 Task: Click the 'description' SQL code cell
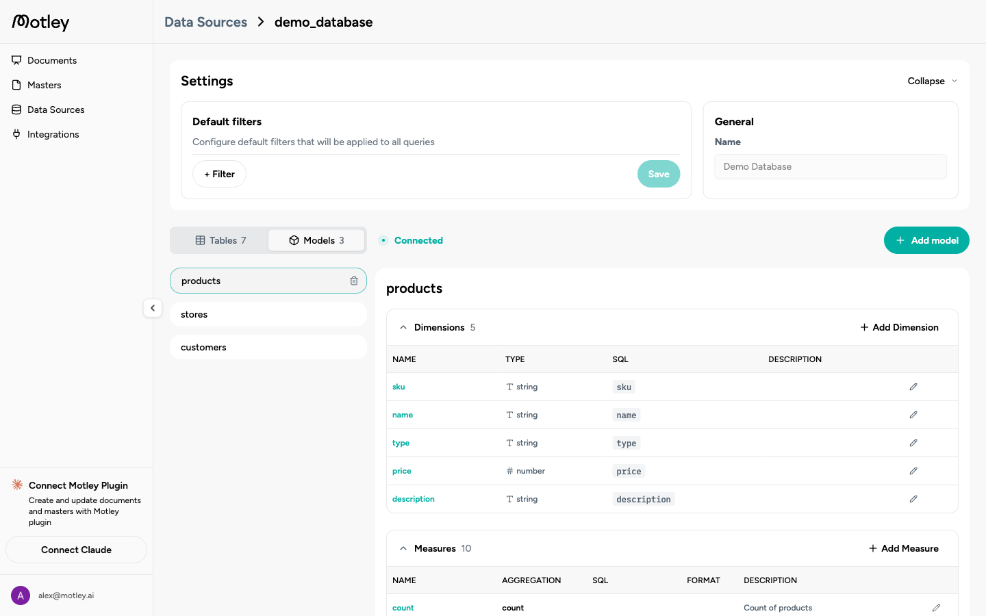644,499
